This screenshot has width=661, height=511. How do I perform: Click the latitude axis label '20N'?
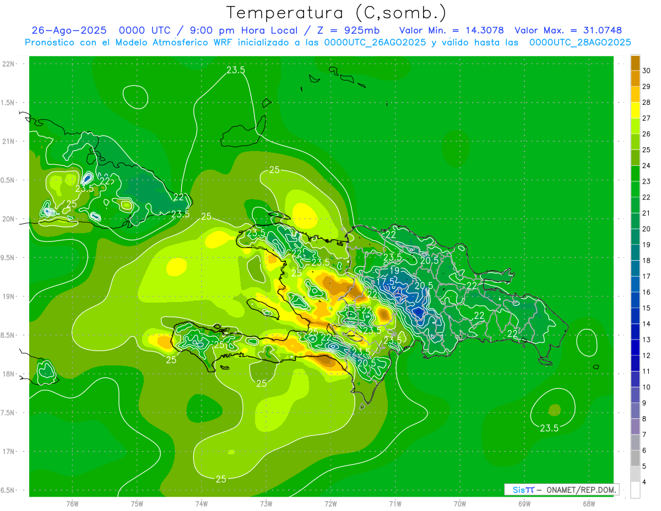click(x=9, y=219)
